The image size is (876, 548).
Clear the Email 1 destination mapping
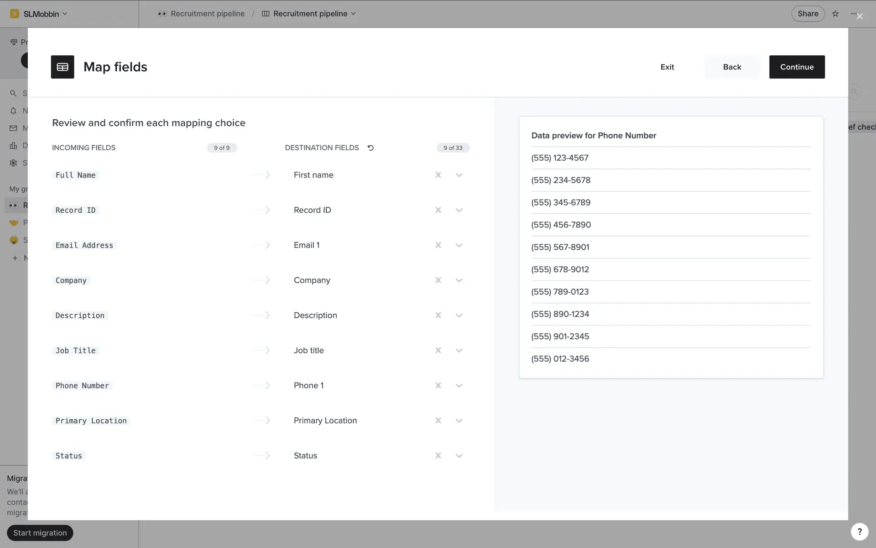[x=438, y=245]
